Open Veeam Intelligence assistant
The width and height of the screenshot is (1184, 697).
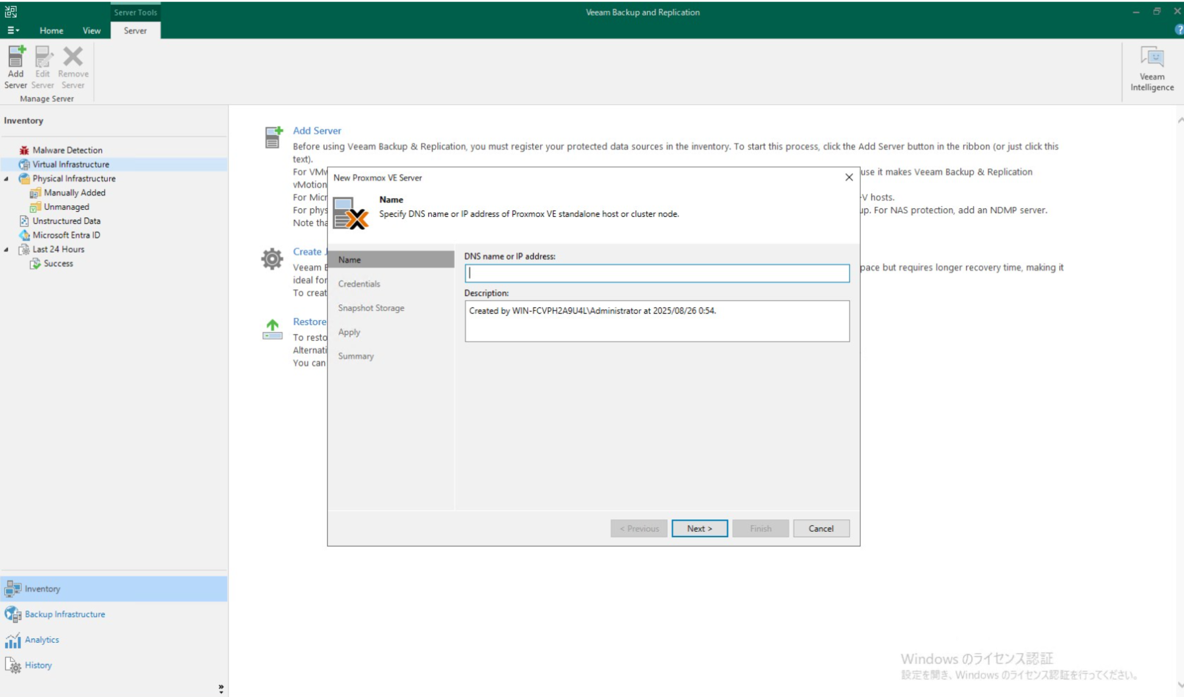pos(1152,69)
